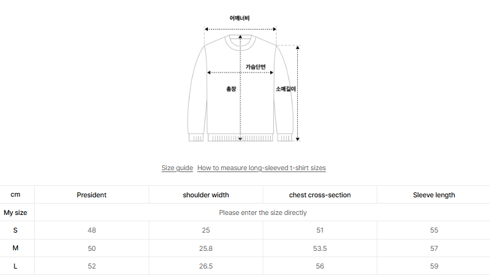The image size is (490, 278).
Task: Click the 55 sleeve length value for size S
Action: 434,230
